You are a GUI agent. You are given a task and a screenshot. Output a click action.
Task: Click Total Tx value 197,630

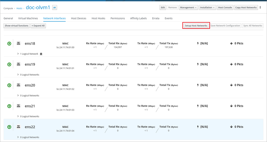[x=169, y=47]
